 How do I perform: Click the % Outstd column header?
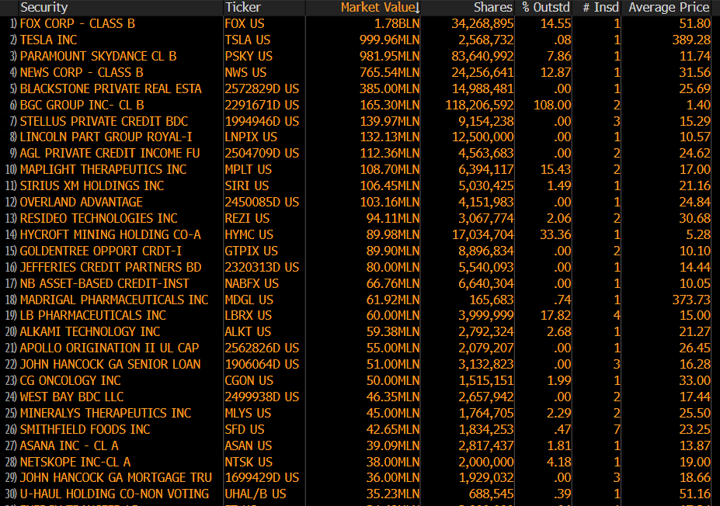(546, 7)
